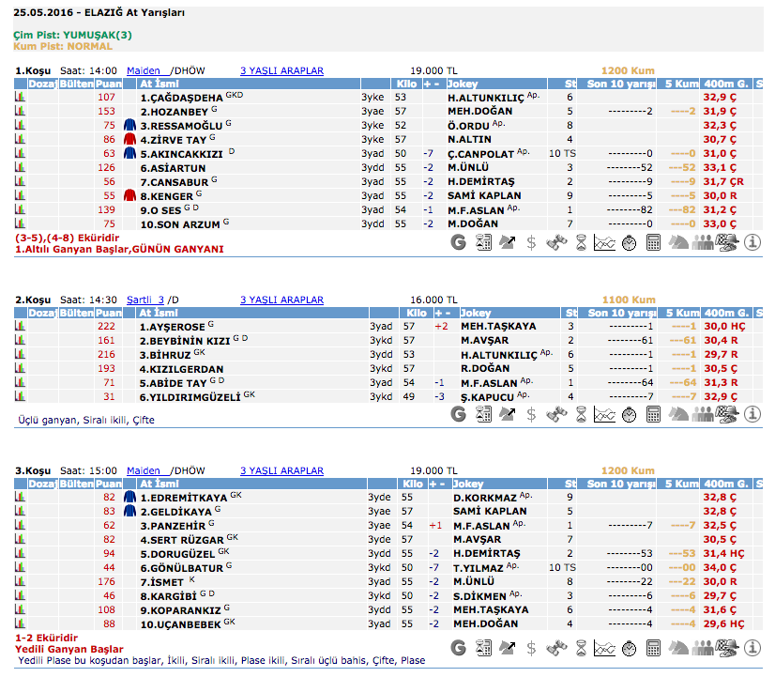775x677 pixels.
Task: Open 3 YAŞLI ARAPLAR link in race 3
Action: tap(281, 470)
